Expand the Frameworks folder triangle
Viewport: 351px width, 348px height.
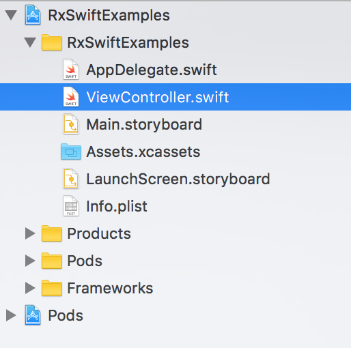pyautogui.click(x=30, y=288)
